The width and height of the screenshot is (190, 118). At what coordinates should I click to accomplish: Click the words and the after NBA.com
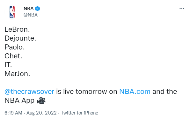(165, 92)
